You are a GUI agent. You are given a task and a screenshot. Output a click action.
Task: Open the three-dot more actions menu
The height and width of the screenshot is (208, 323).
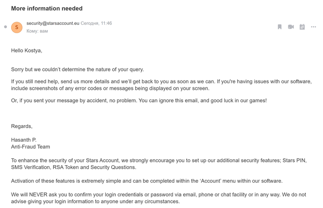[x=313, y=27]
